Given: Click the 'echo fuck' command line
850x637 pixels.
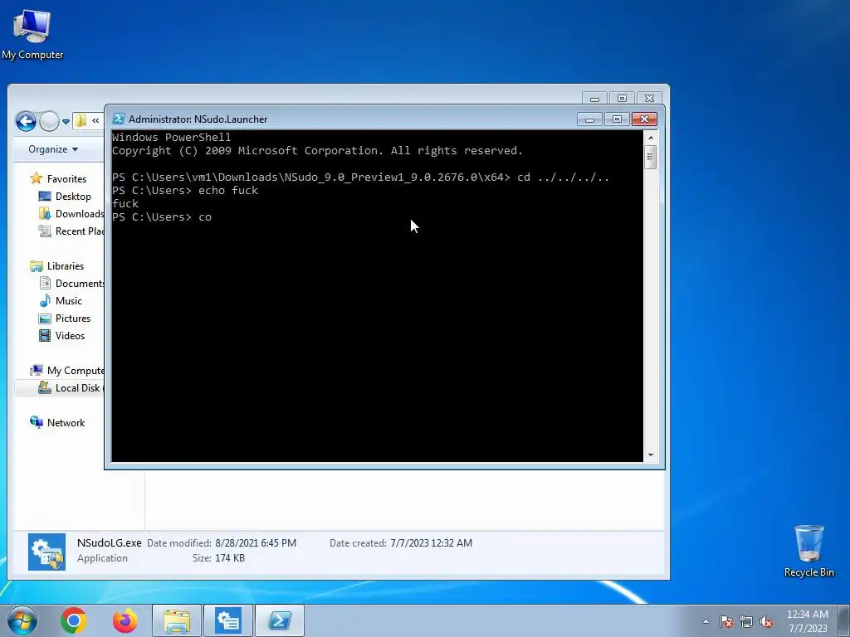Looking at the screenshot, I should tap(185, 190).
